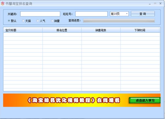Focus the 关键词 keyword input field
165x119 pixels.
(x=40, y=14)
